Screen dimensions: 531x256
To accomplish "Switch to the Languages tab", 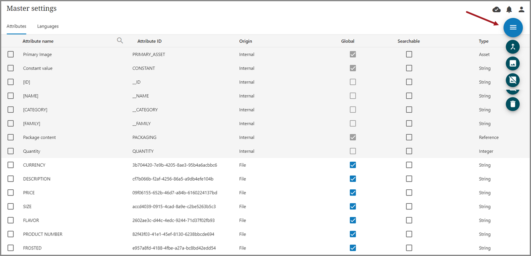I will pos(48,26).
